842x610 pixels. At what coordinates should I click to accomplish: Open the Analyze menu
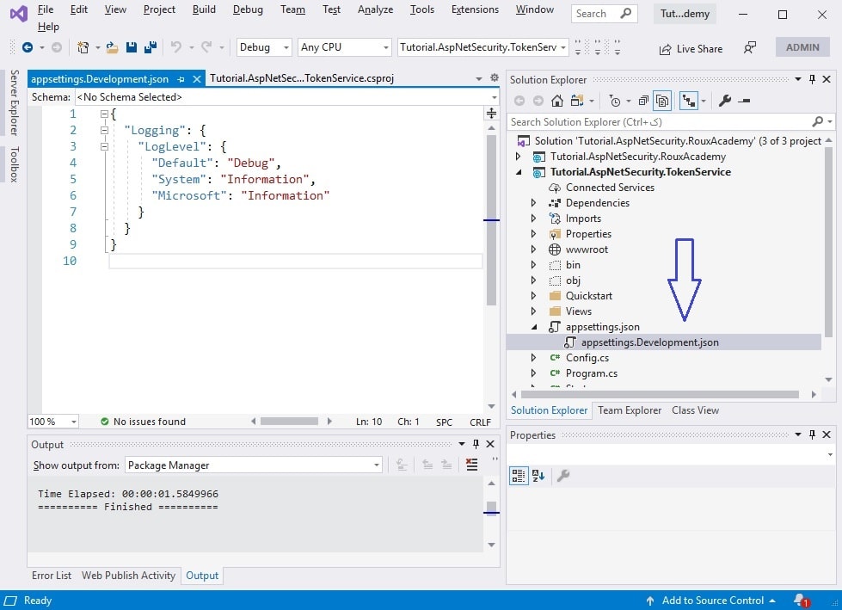pyautogui.click(x=375, y=9)
